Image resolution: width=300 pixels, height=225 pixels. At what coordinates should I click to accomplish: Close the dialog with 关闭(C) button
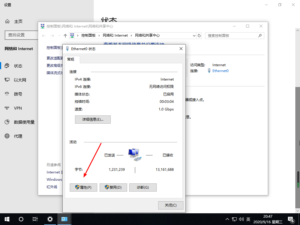171,205
